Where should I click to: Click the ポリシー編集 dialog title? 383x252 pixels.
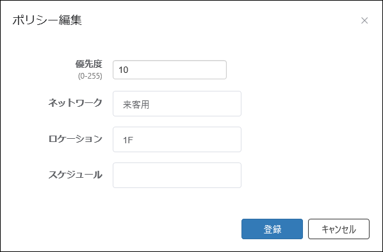(x=47, y=20)
